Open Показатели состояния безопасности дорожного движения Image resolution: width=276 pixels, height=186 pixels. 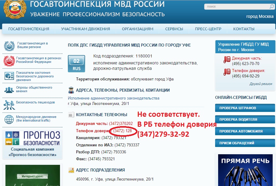coord(35,76)
